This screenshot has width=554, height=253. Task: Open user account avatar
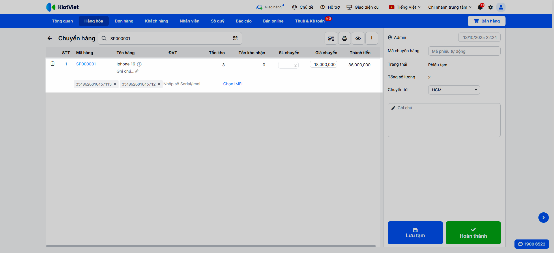(x=501, y=7)
